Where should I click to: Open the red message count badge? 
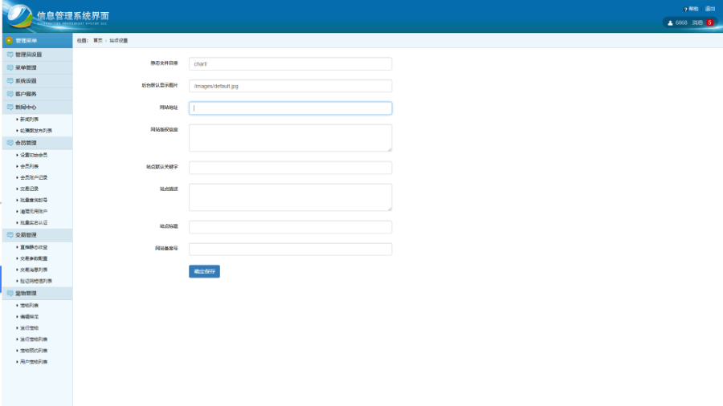coord(709,22)
